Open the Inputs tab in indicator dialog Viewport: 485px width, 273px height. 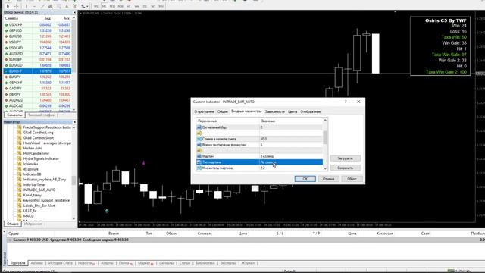click(246, 111)
